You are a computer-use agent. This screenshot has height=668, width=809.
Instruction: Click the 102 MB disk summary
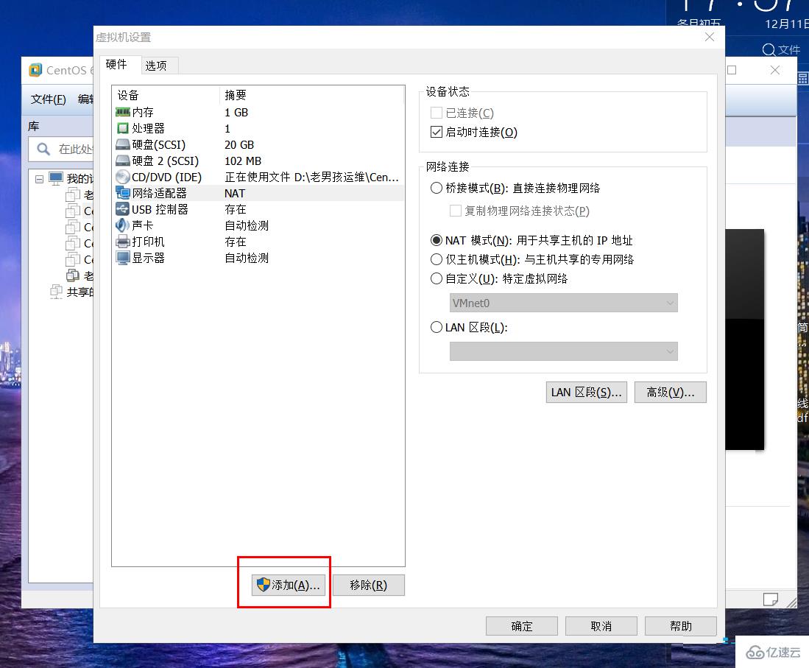coord(242,161)
